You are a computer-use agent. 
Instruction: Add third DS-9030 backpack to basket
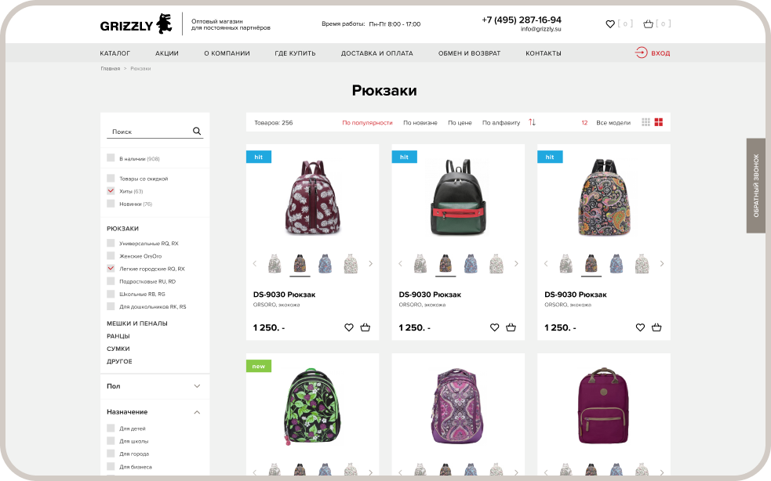[656, 327]
